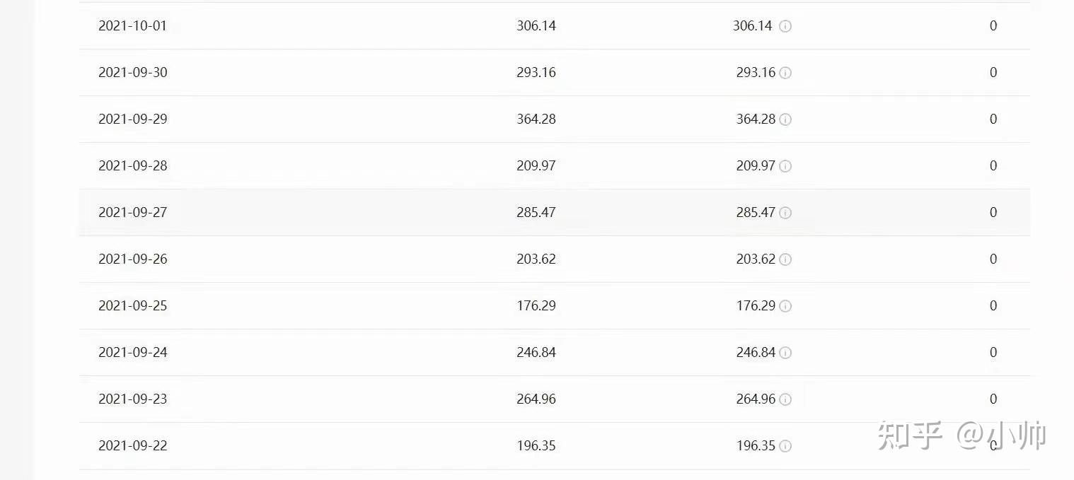This screenshot has height=480, width=1074.
Task: Show info for the 285.47 amount
Action: [x=785, y=213]
